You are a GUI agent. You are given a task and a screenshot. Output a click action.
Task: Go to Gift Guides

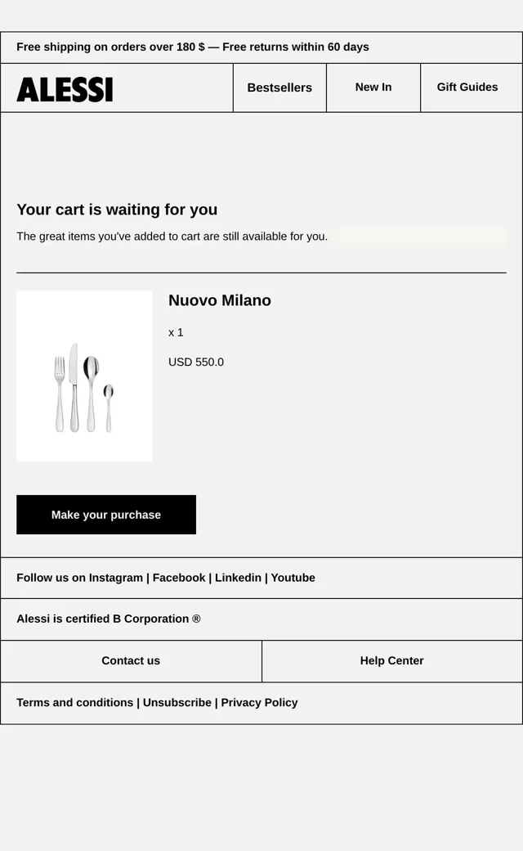[467, 87]
